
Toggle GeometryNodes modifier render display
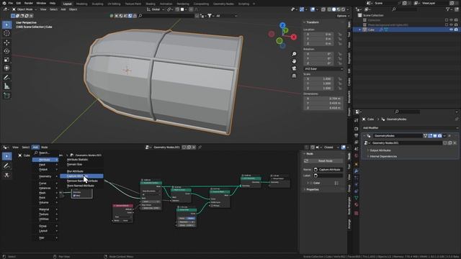tap(440, 136)
